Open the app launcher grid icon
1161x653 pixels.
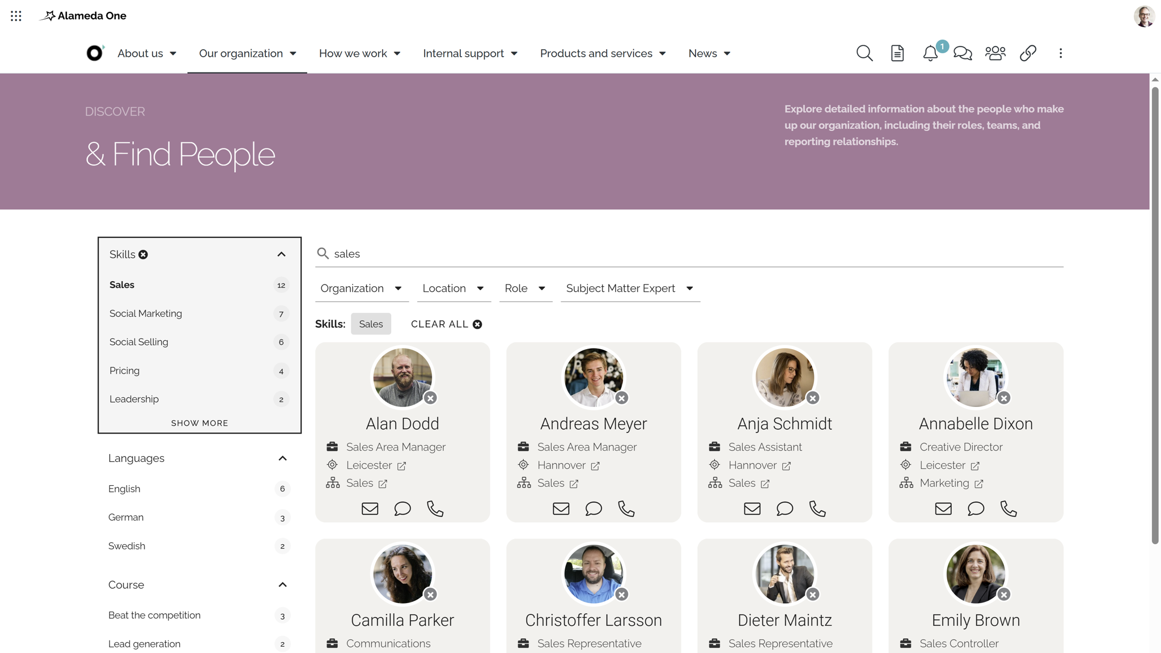(x=16, y=16)
